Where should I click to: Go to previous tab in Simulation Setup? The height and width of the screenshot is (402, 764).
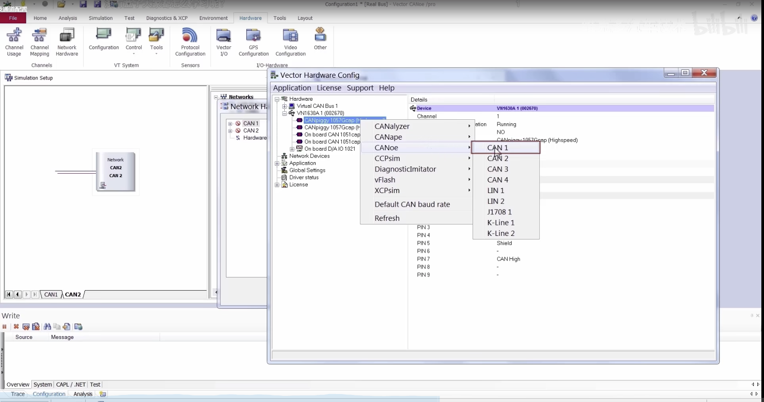tap(18, 294)
